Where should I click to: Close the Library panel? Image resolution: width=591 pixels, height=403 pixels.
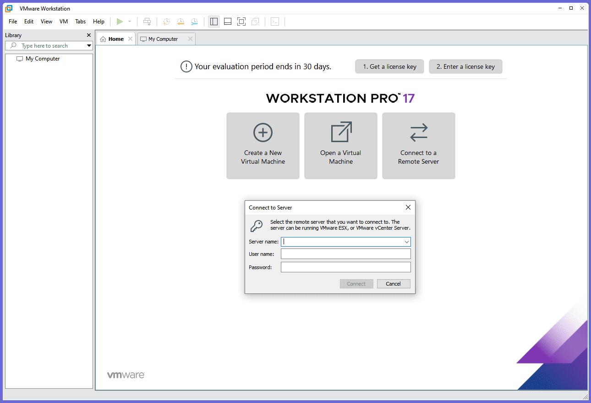pos(89,35)
